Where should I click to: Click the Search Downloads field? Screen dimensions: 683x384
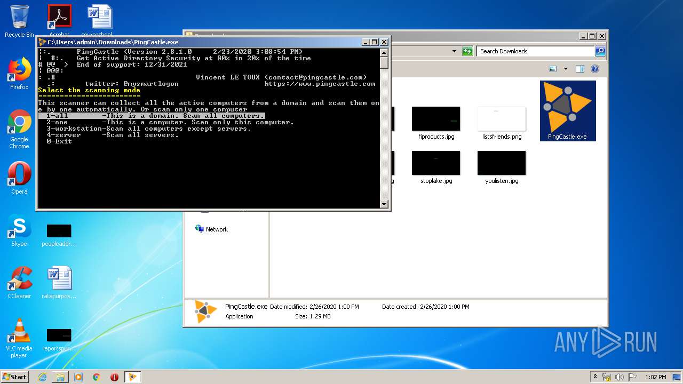point(535,51)
